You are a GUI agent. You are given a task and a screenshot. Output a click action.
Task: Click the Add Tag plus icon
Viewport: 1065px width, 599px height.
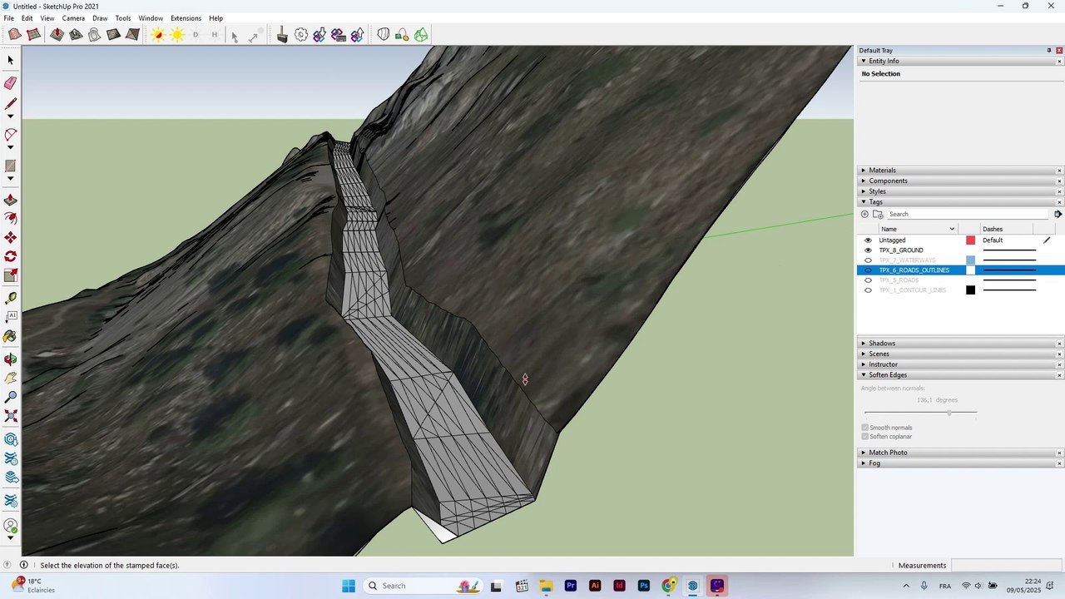(x=864, y=215)
